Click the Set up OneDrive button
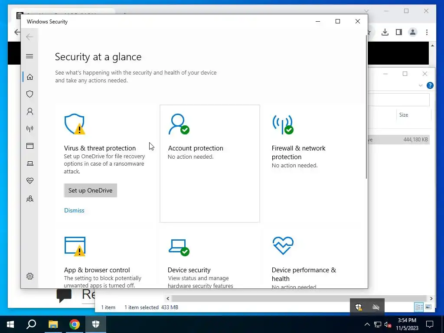 pyautogui.click(x=90, y=190)
